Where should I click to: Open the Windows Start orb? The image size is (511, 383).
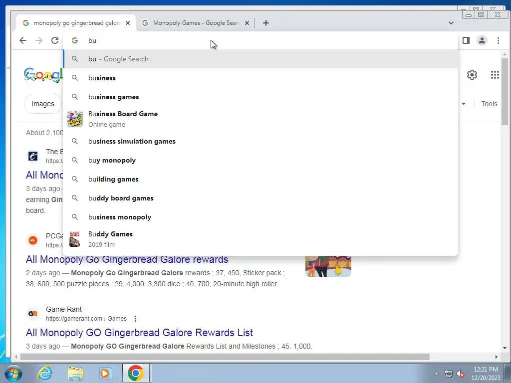pos(13,373)
